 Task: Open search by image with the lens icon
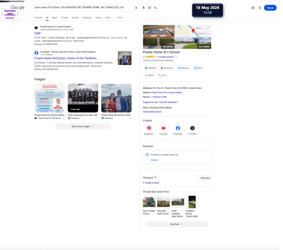tap(149, 8)
